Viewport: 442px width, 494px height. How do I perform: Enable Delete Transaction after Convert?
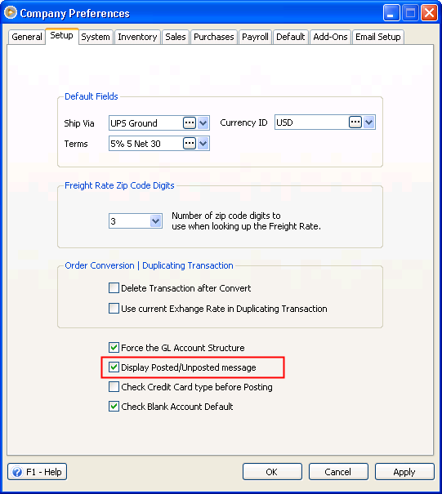(114, 288)
